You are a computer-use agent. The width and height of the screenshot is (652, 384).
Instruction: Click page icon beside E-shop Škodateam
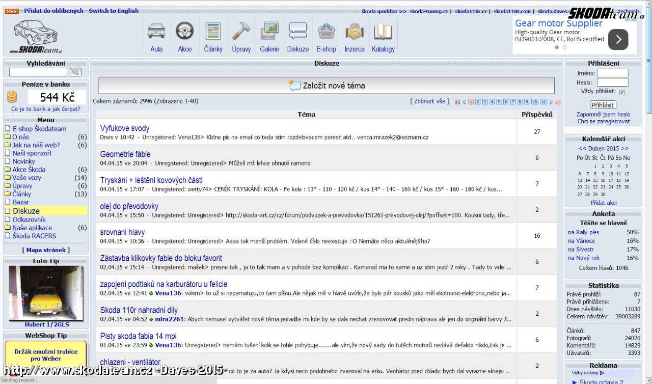pos(8,129)
